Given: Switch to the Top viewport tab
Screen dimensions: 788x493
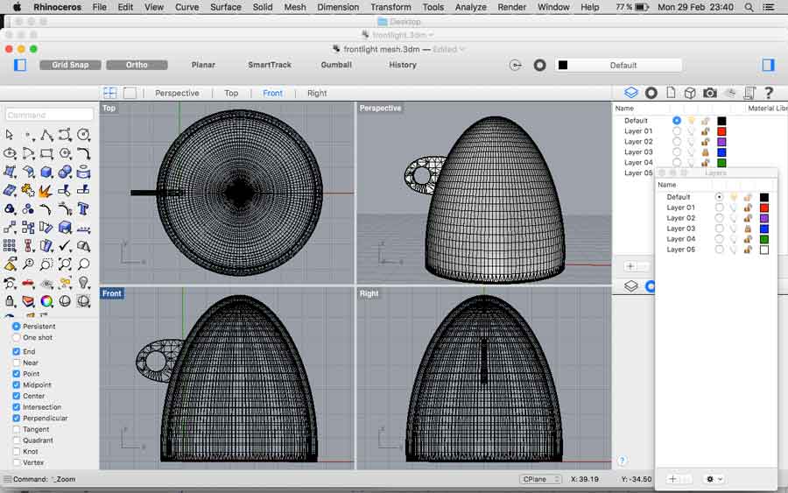Looking at the screenshot, I should [231, 93].
